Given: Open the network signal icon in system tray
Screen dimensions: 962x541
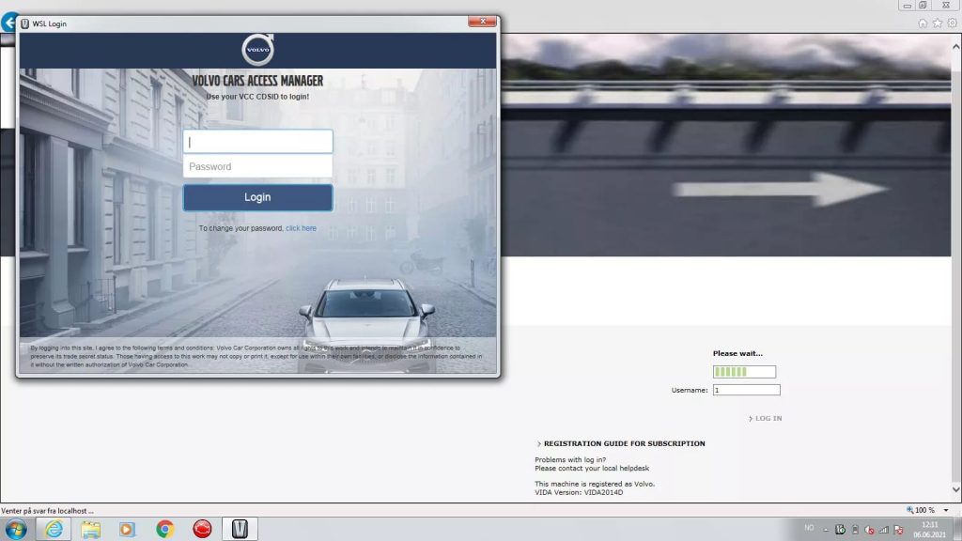Looking at the screenshot, I should click(884, 529).
